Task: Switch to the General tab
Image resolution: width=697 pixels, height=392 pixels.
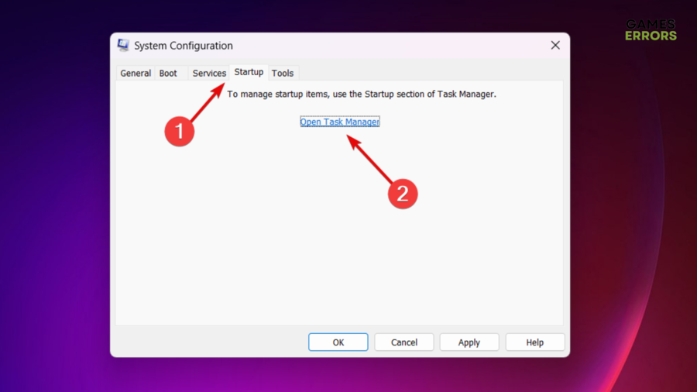Action: pyautogui.click(x=136, y=73)
